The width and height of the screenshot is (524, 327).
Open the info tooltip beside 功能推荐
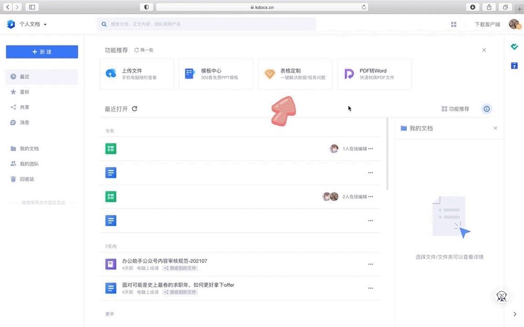click(487, 109)
